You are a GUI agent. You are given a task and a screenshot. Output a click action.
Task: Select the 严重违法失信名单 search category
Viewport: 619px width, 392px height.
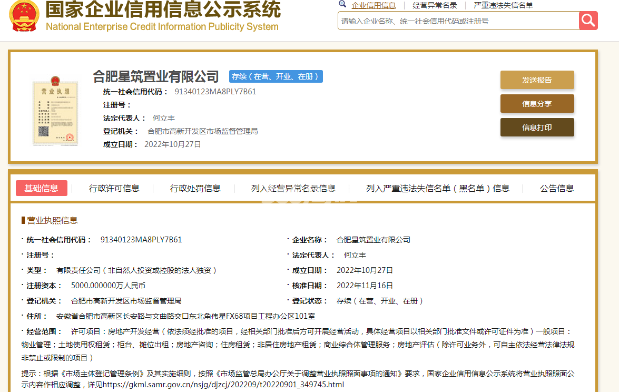pyautogui.click(x=503, y=5)
